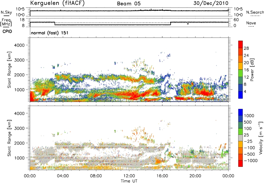Click the frequency step-up at 17:00 UT

171,23
